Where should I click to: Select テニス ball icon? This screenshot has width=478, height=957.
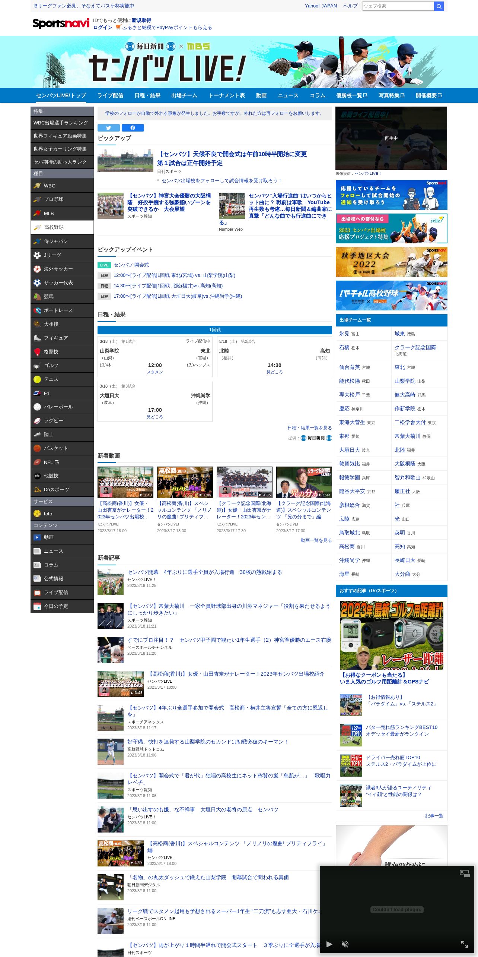click(37, 379)
